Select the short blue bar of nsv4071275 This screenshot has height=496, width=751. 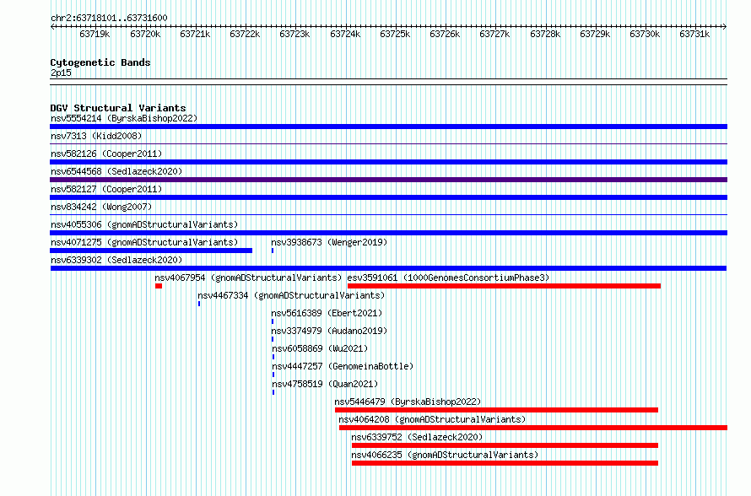point(151,251)
